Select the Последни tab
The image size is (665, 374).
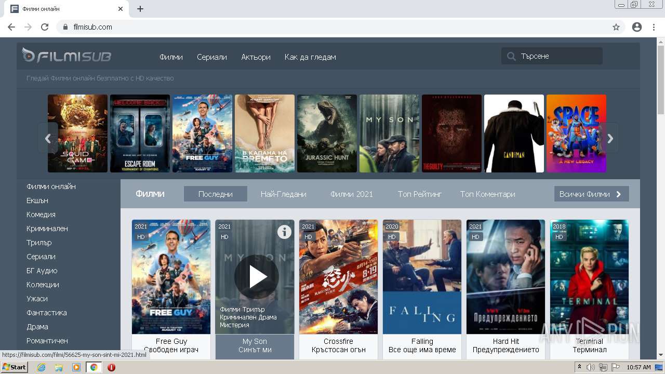click(216, 194)
